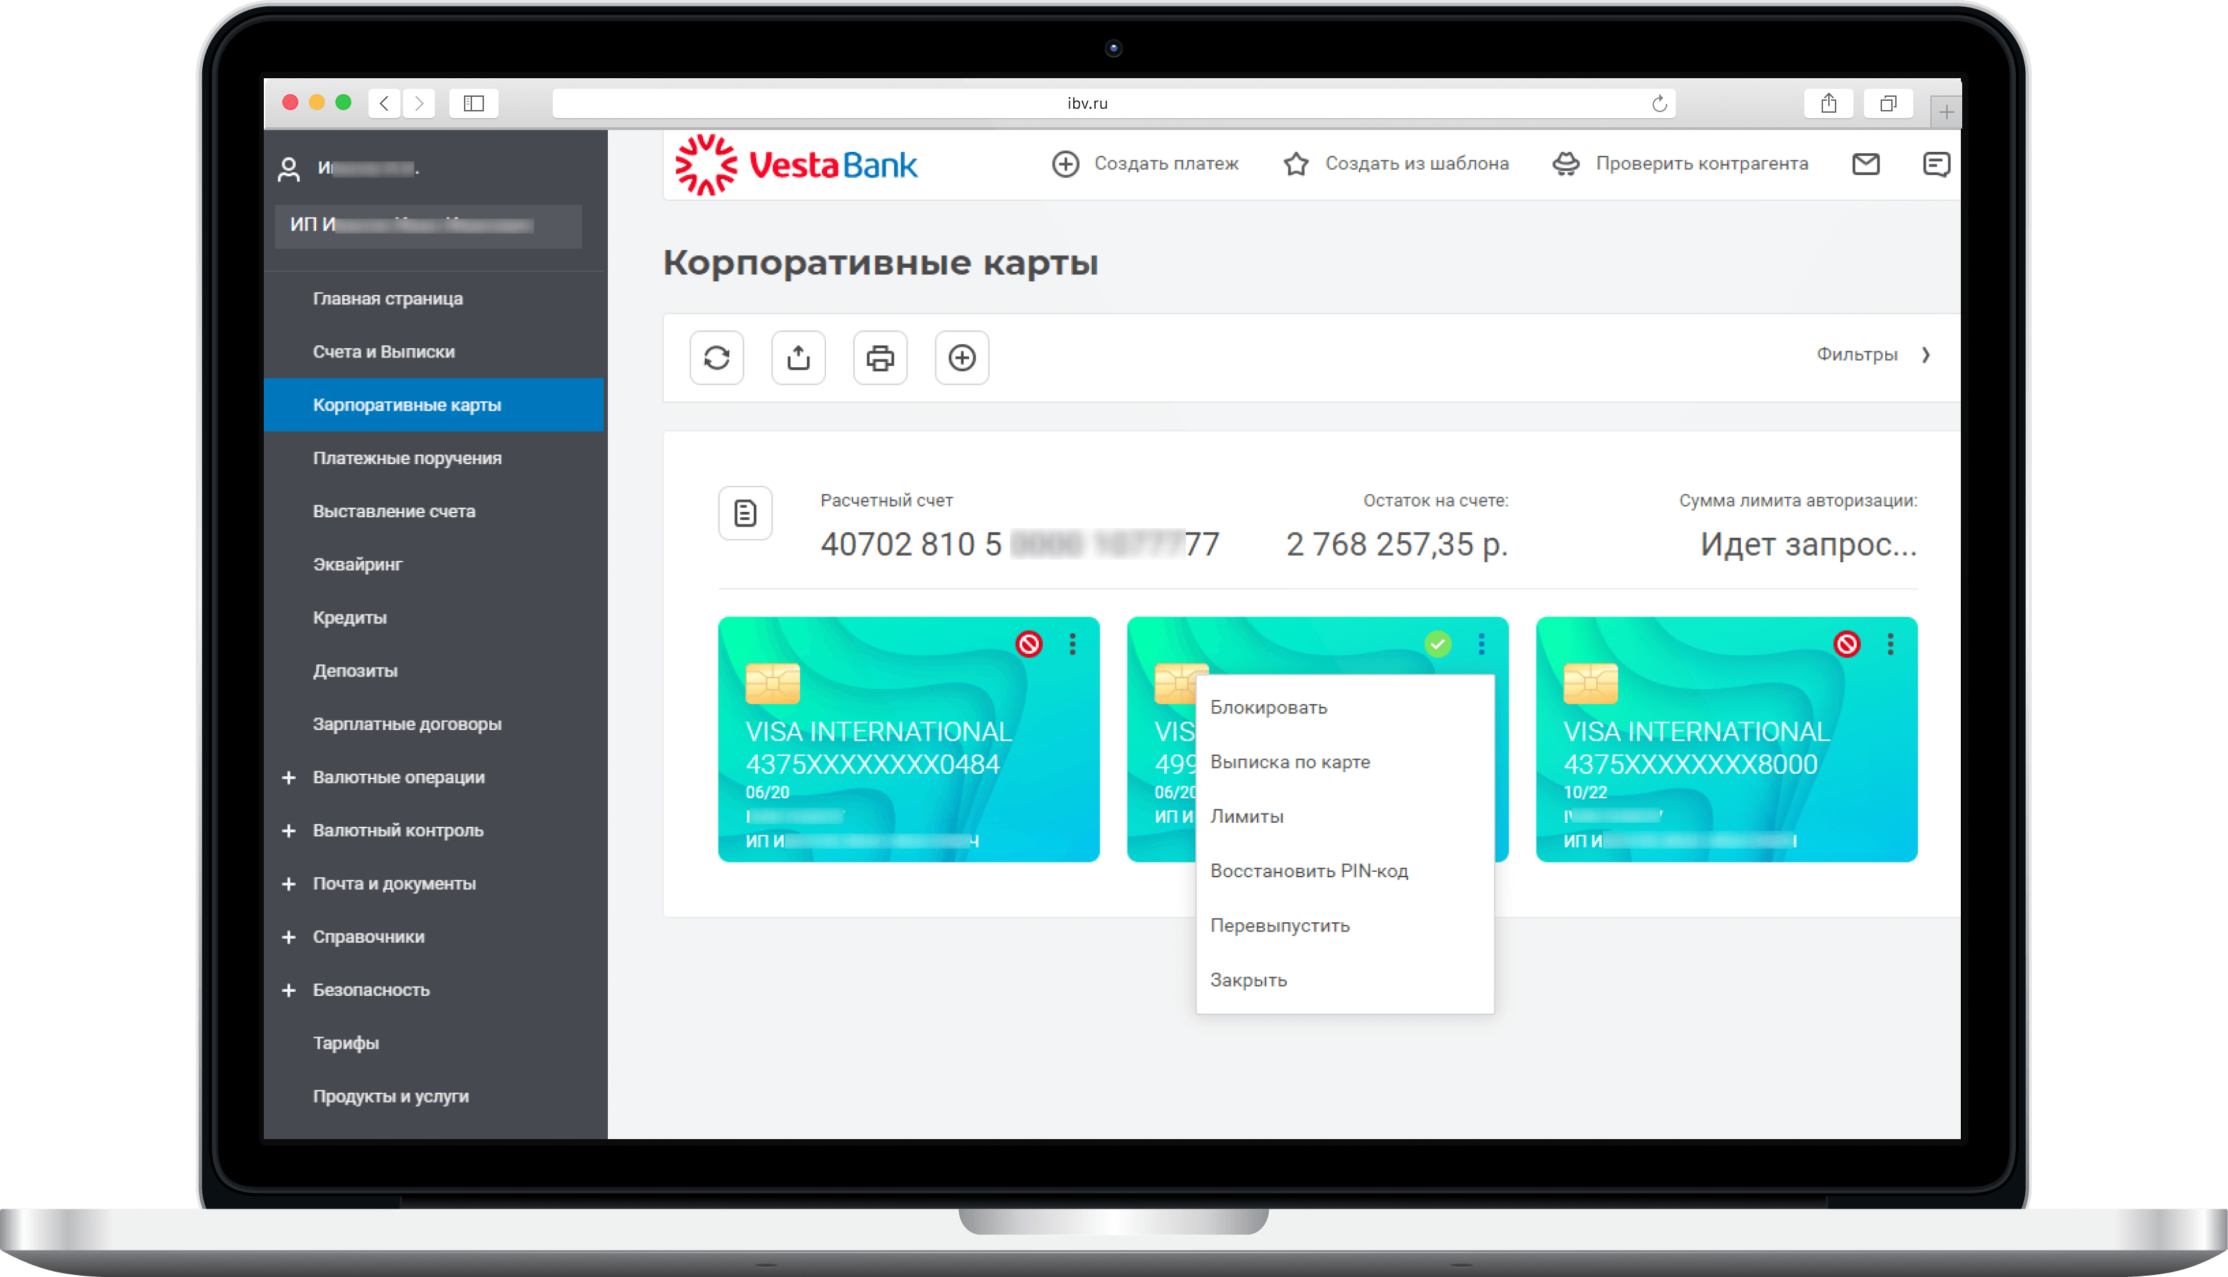Image resolution: width=2228 pixels, height=1277 pixels.
Task: Click the plus icon of Создать платеж
Action: [1065, 164]
